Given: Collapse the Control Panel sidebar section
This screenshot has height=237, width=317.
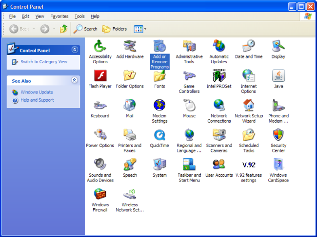Looking at the screenshot, I should 75,50.
